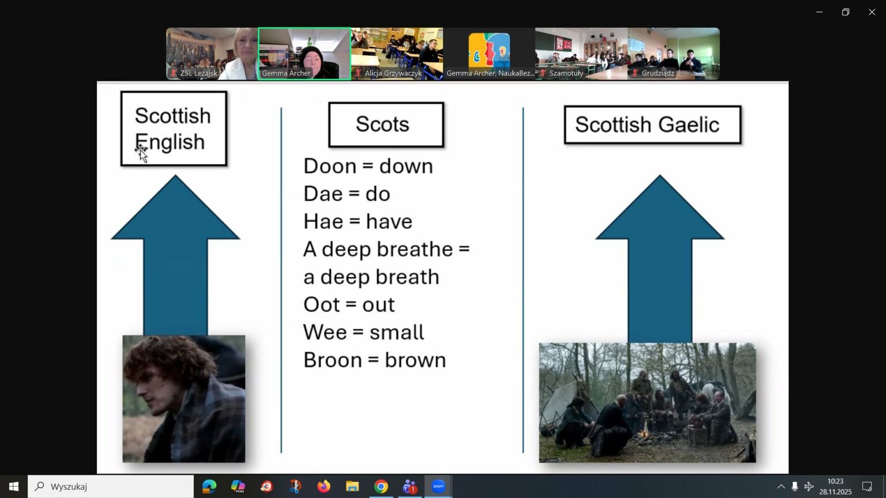Open Firefox browser in the taskbar

[324, 486]
